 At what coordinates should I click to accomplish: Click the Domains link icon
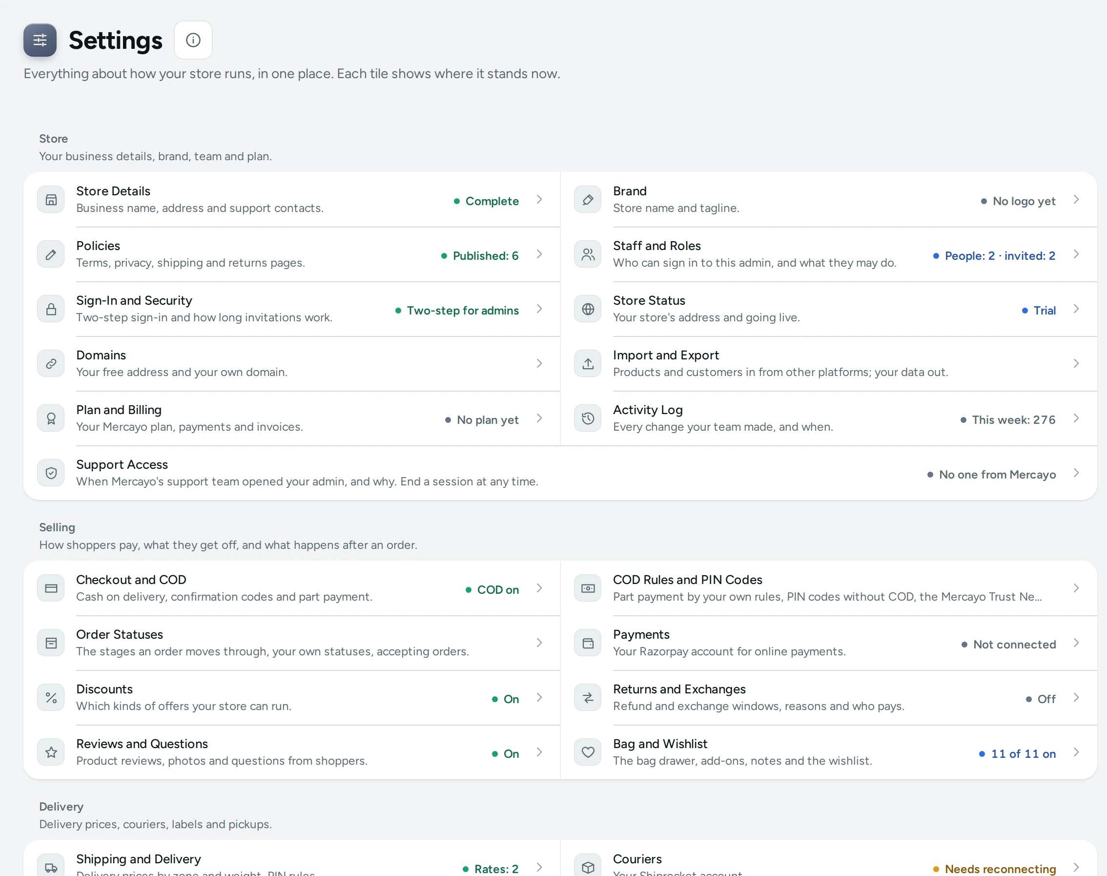[x=51, y=364]
